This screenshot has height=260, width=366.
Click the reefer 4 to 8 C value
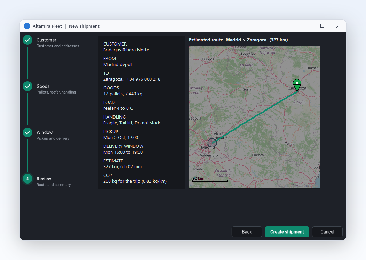[118, 108]
